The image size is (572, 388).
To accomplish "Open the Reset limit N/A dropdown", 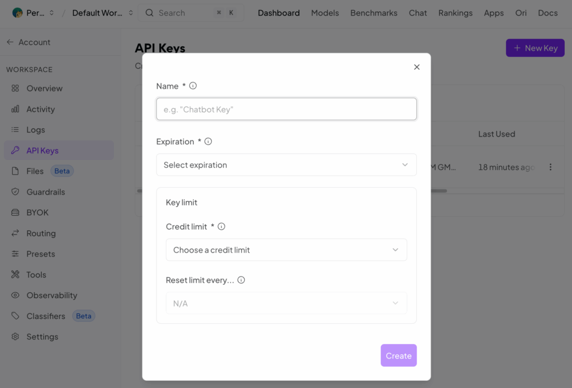I will [287, 303].
